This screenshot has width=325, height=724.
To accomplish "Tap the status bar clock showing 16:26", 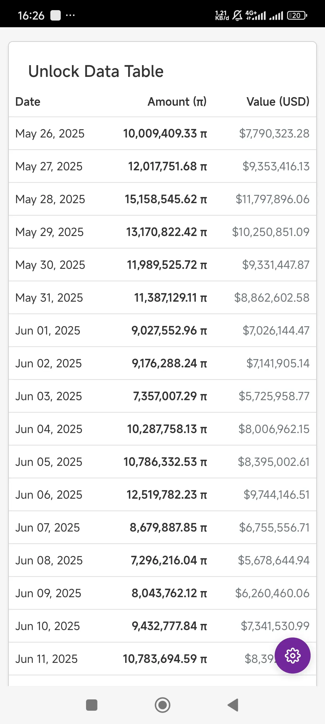I will point(31,15).
